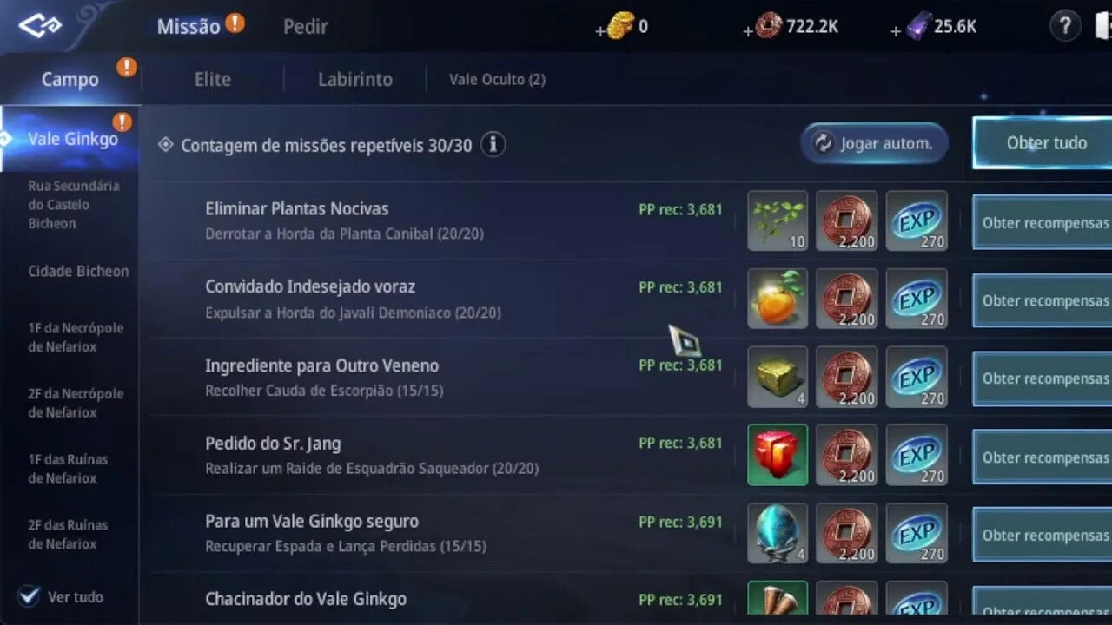Switch to the Labirinto tab
The image size is (1112, 625).
355,79
